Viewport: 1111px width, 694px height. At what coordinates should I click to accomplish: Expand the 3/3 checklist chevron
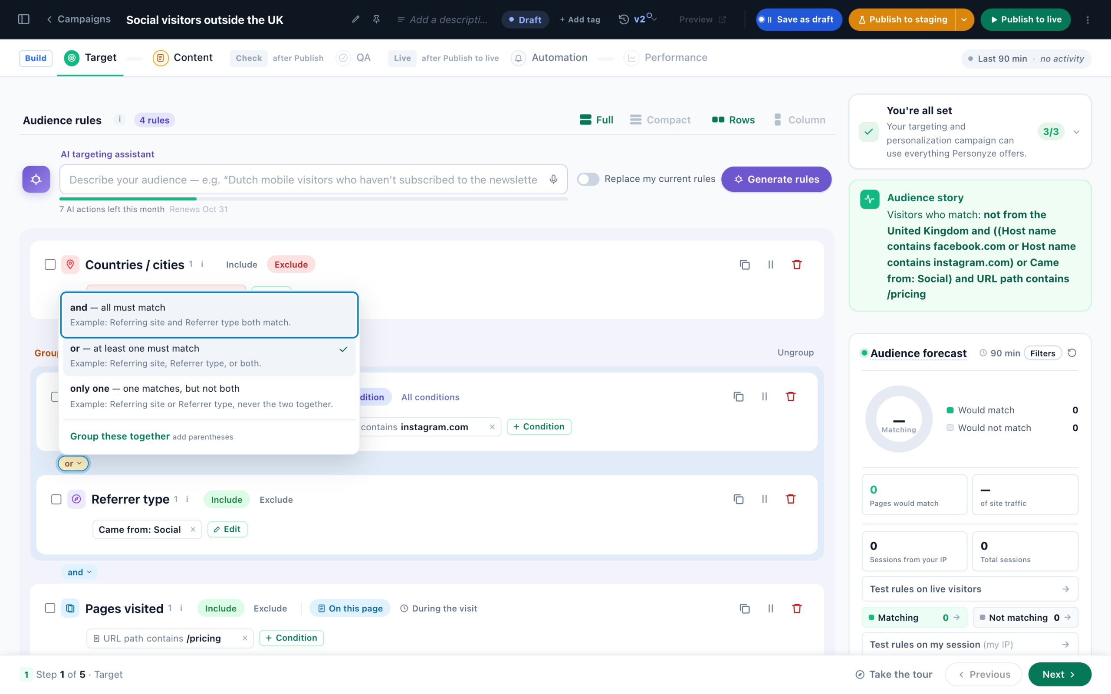click(1077, 132)
